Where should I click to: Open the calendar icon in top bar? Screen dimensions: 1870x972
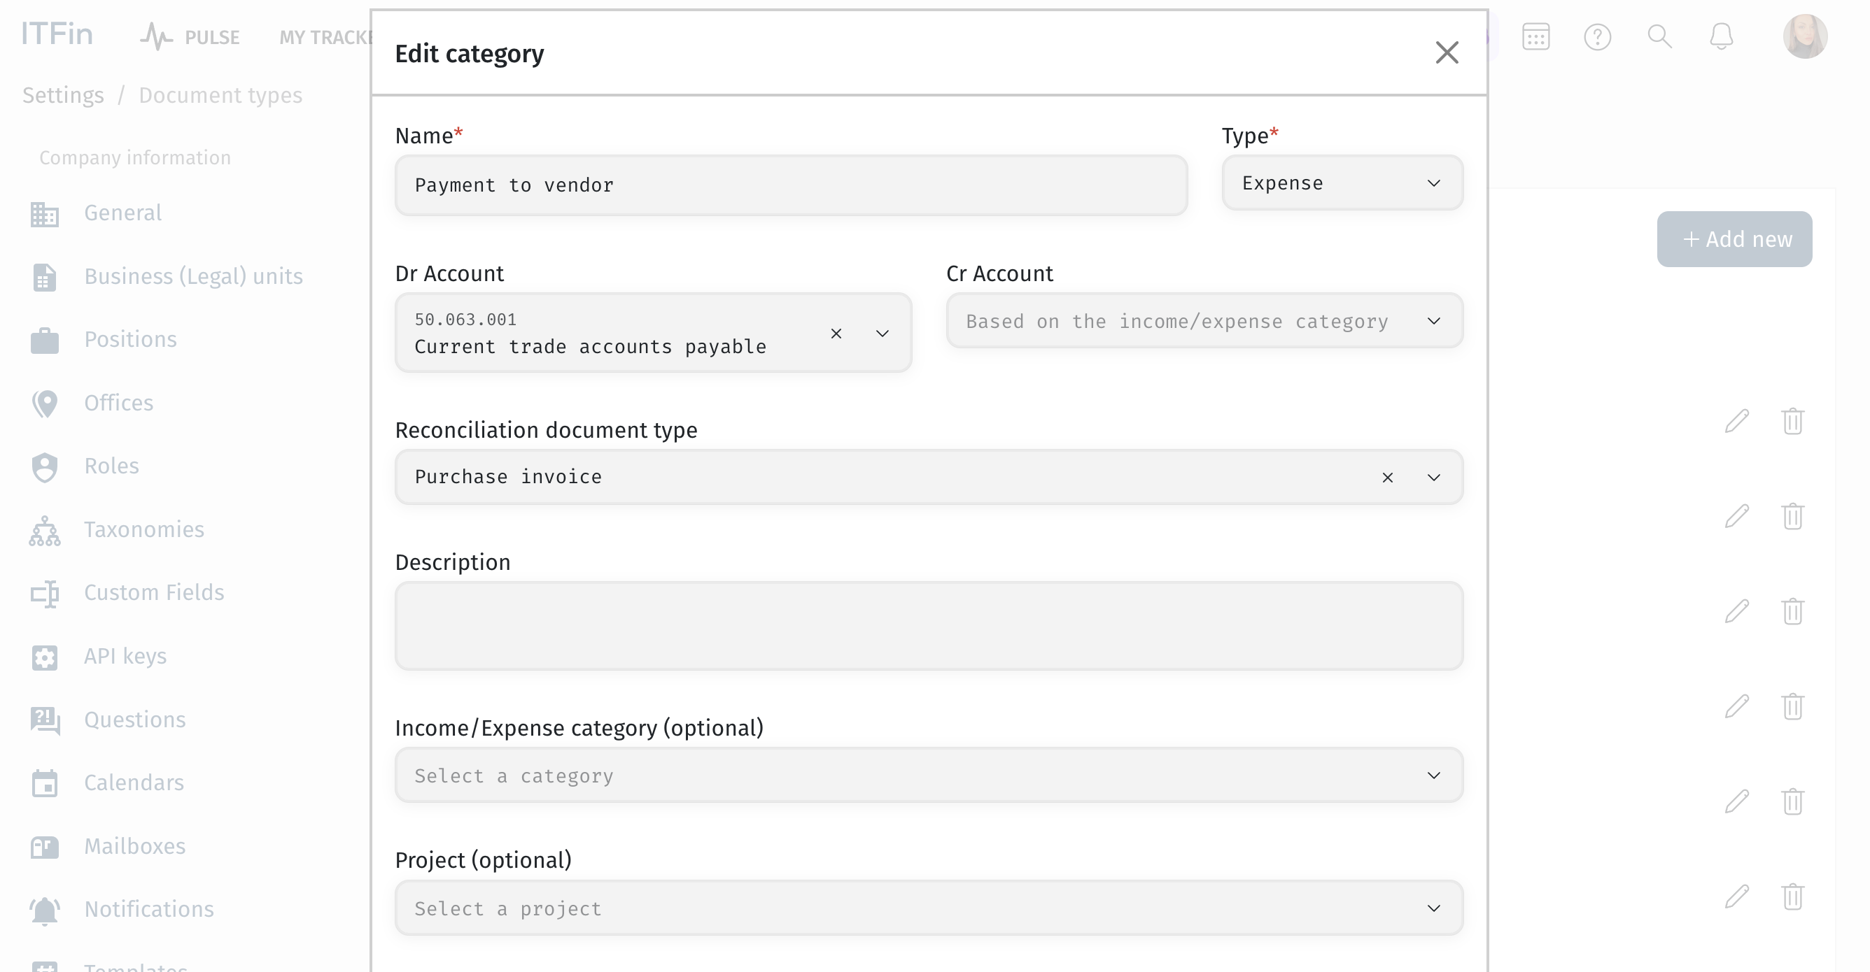[1535, 36]
